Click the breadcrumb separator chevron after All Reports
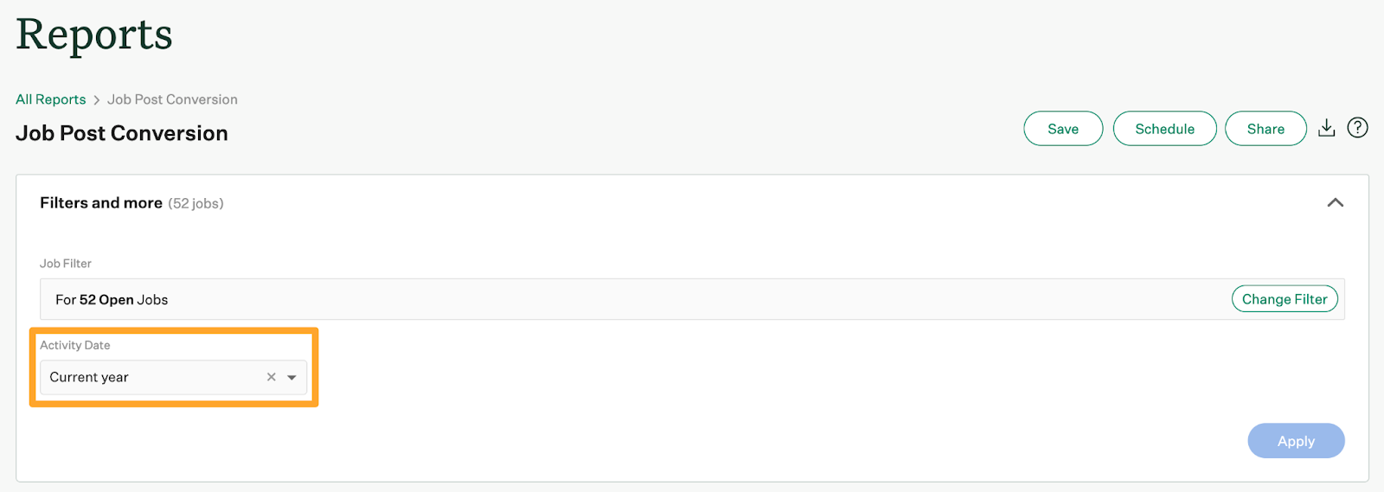 [x=97, y=100]
